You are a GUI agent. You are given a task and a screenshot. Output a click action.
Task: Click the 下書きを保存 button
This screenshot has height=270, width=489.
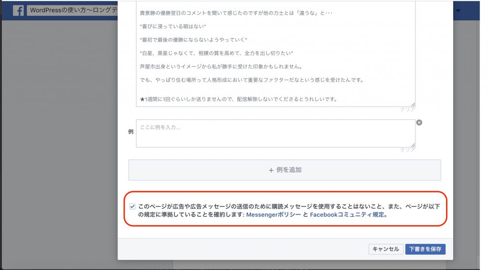[425, 249]
